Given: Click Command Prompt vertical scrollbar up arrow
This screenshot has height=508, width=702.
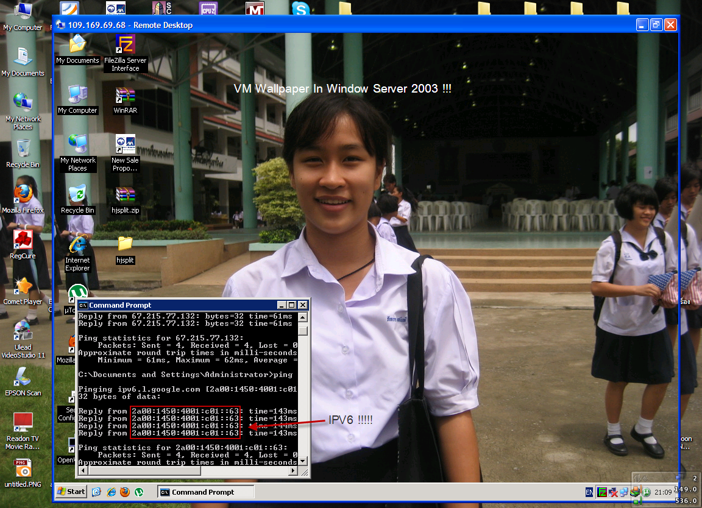Looking at the screenshot, I should [303, 317].
